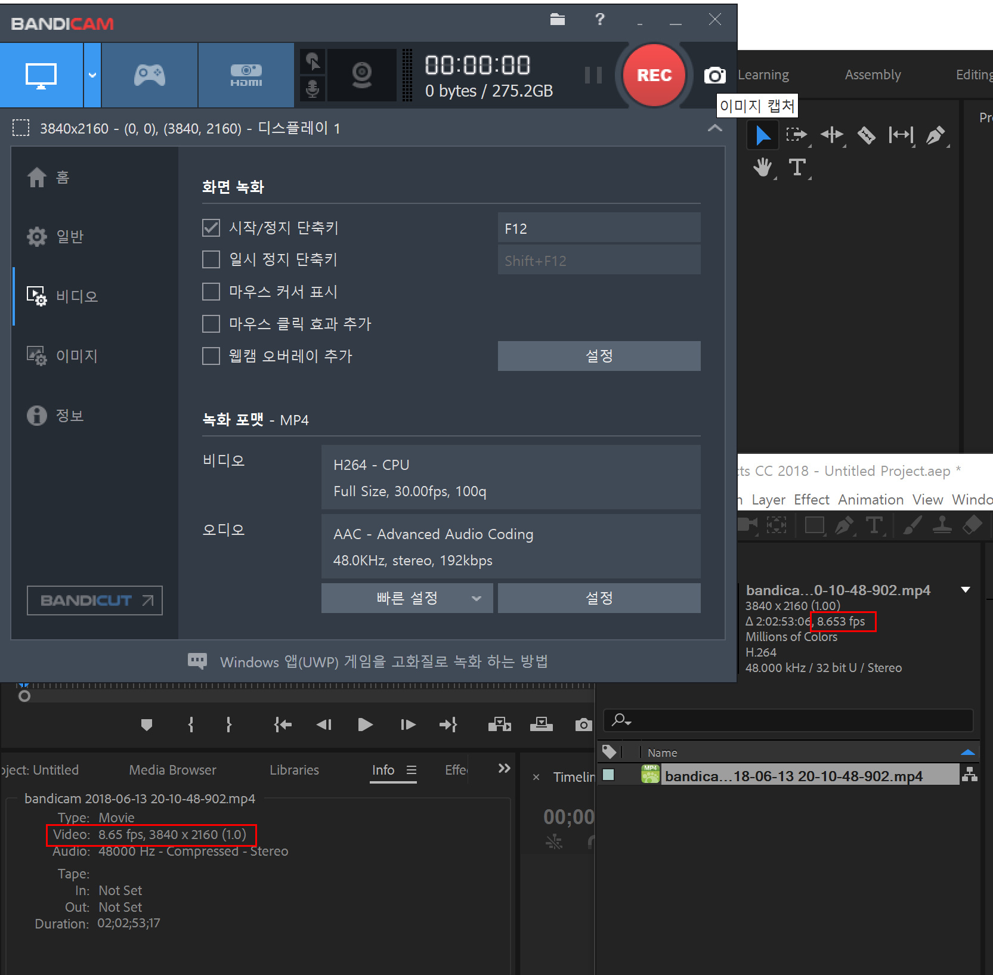Collapse the recording area bar chevron
993x975 pixels.
pos(714,128)
